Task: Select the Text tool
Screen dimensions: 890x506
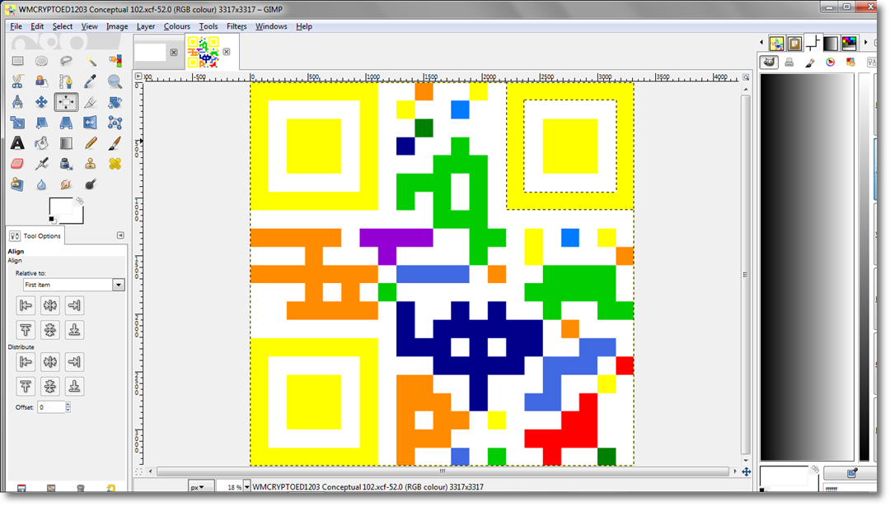Action: (x=17, y=143)
